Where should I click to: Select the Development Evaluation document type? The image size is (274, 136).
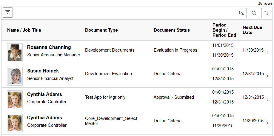108,74
